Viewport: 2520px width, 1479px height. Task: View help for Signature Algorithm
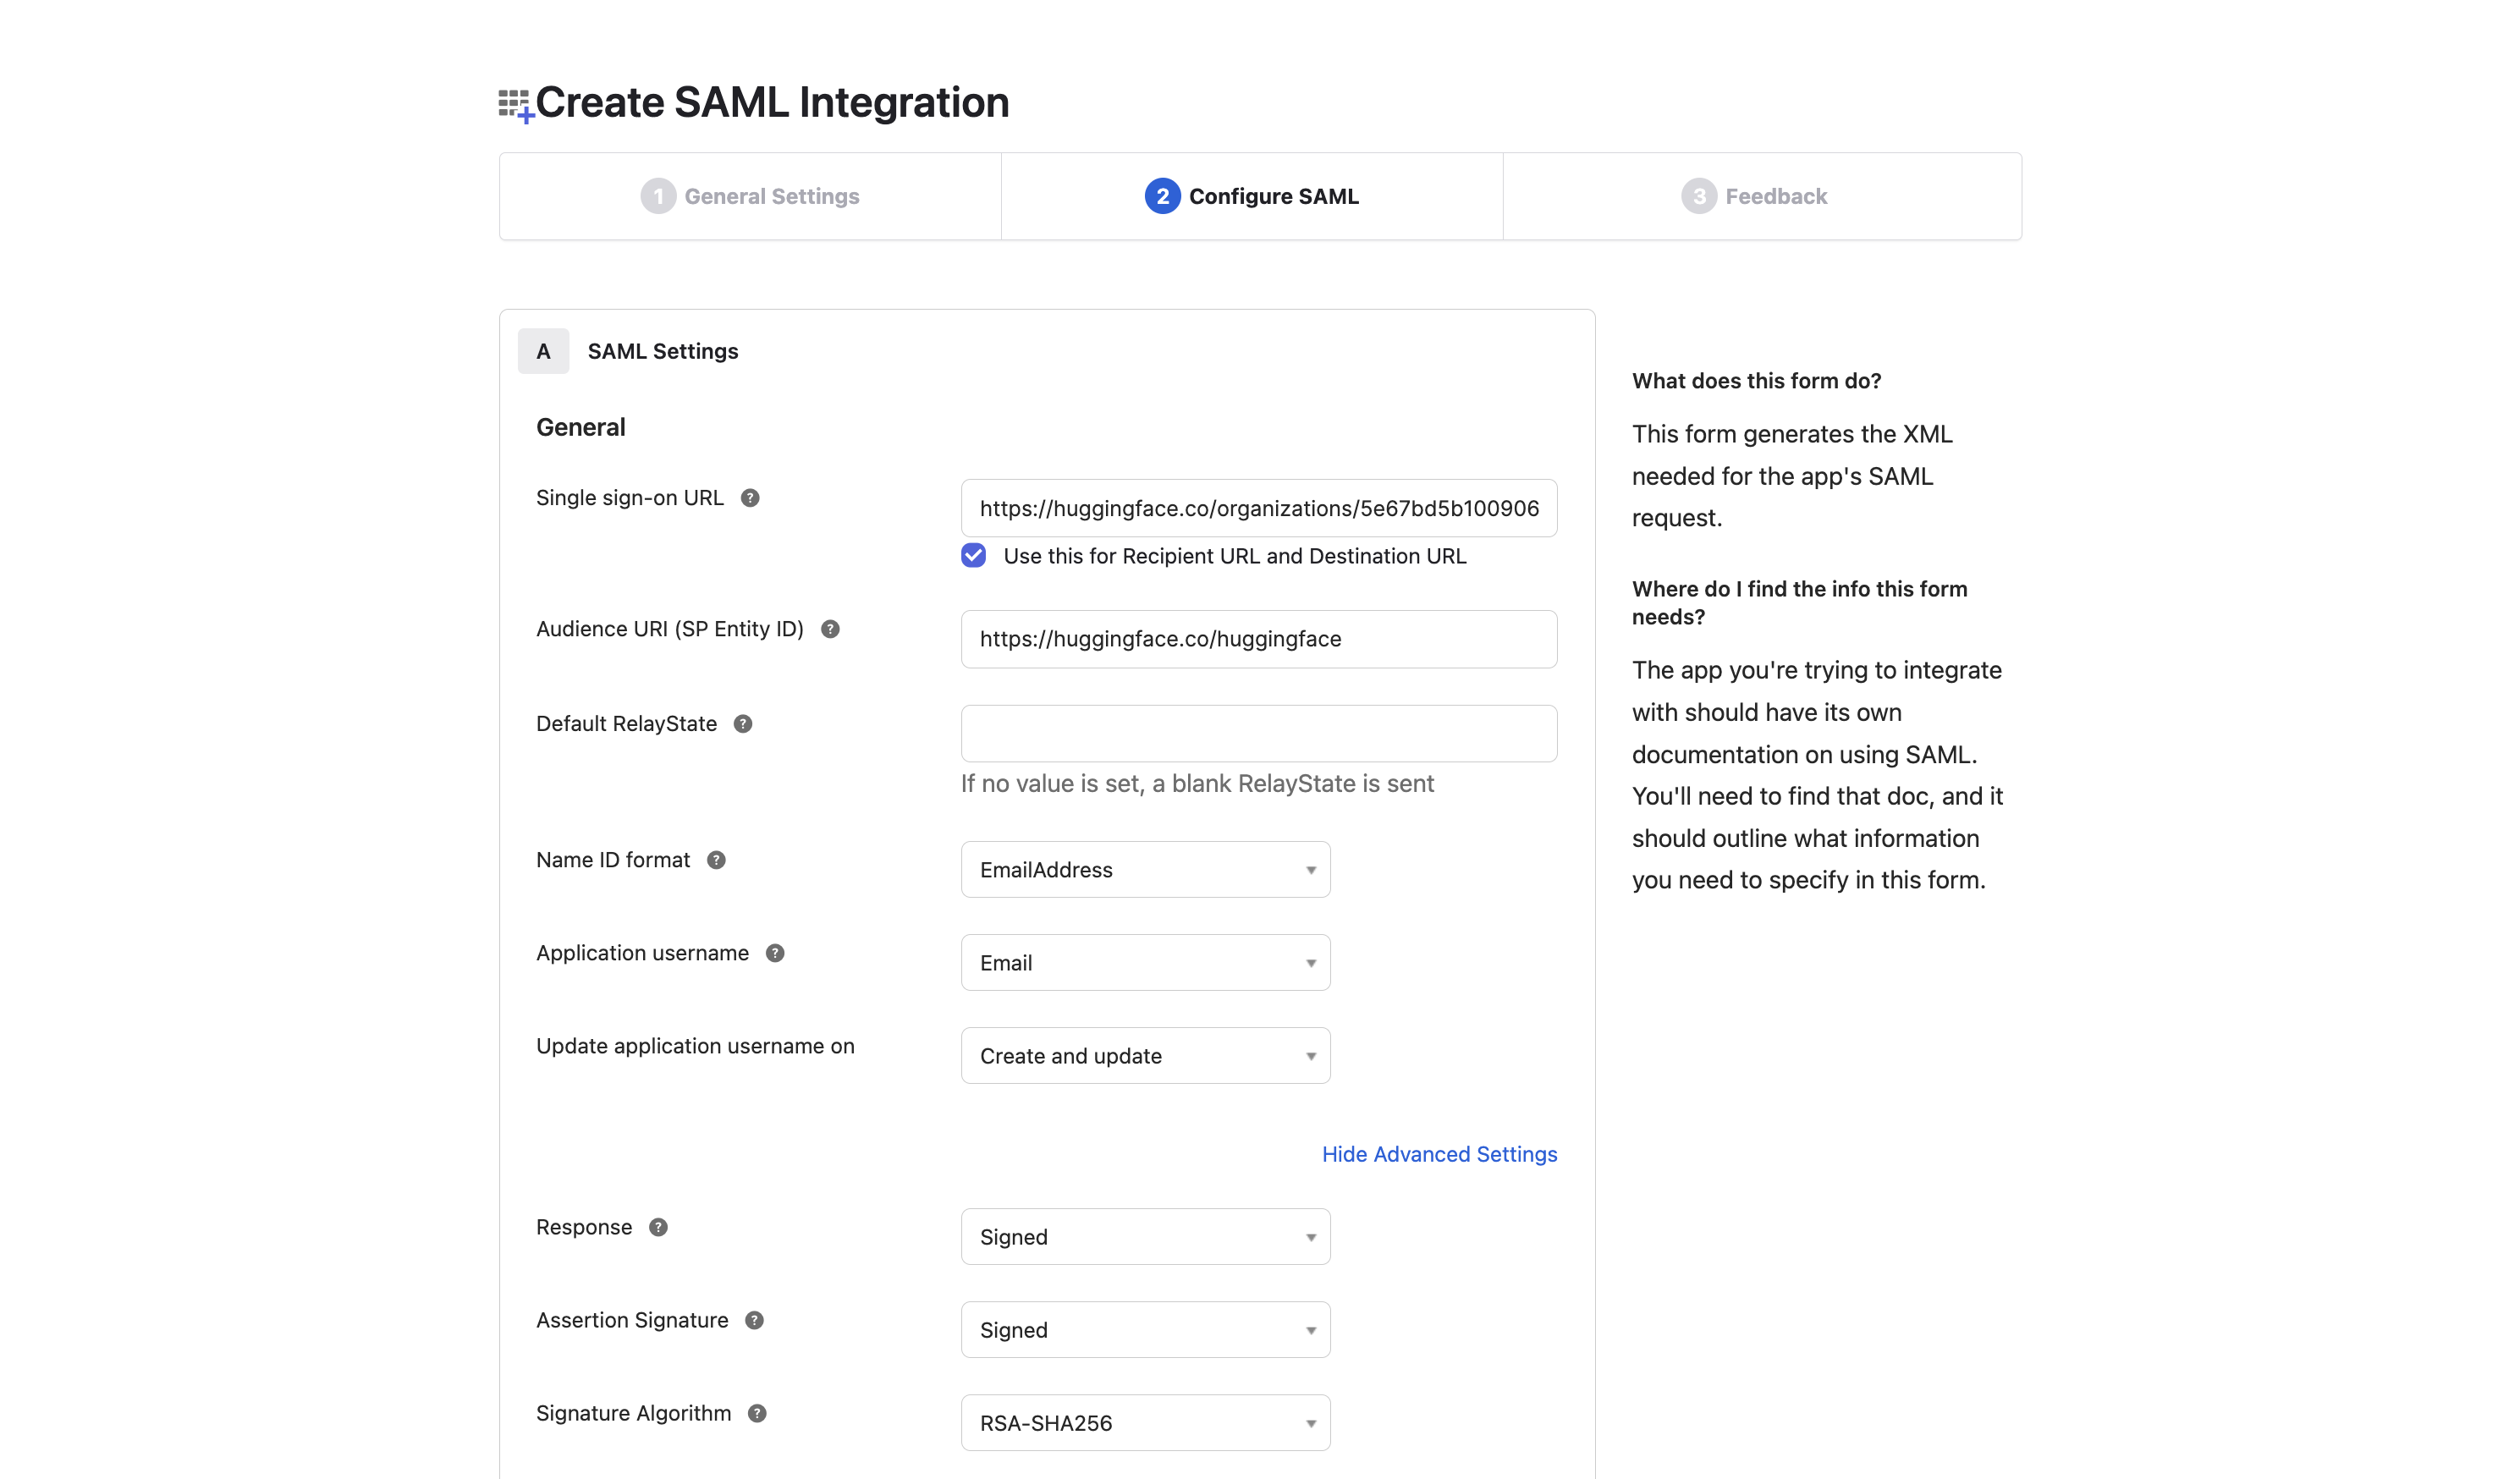[x=757, y=1413]
